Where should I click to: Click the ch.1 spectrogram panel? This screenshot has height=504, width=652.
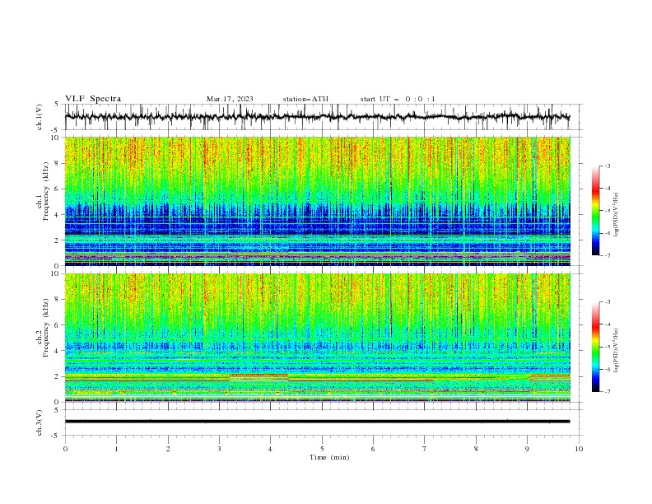coord(317,201)
